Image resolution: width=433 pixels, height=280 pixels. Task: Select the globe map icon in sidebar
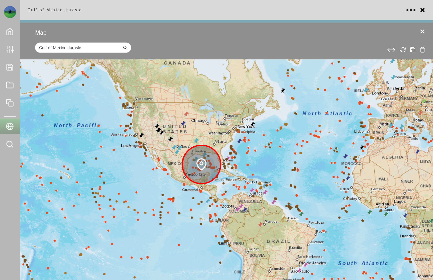[x=10, y=126]
